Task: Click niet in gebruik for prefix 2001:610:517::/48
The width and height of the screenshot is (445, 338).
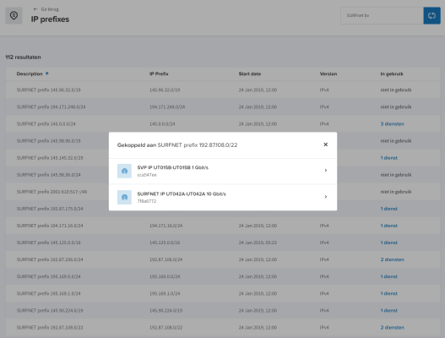Action: 396,192
